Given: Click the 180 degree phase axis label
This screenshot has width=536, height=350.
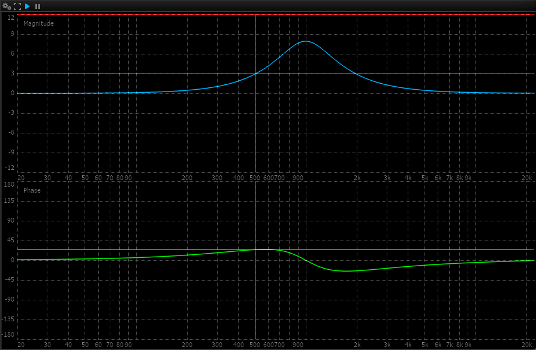Looking at the screenshot, I should tap(9, 185).
